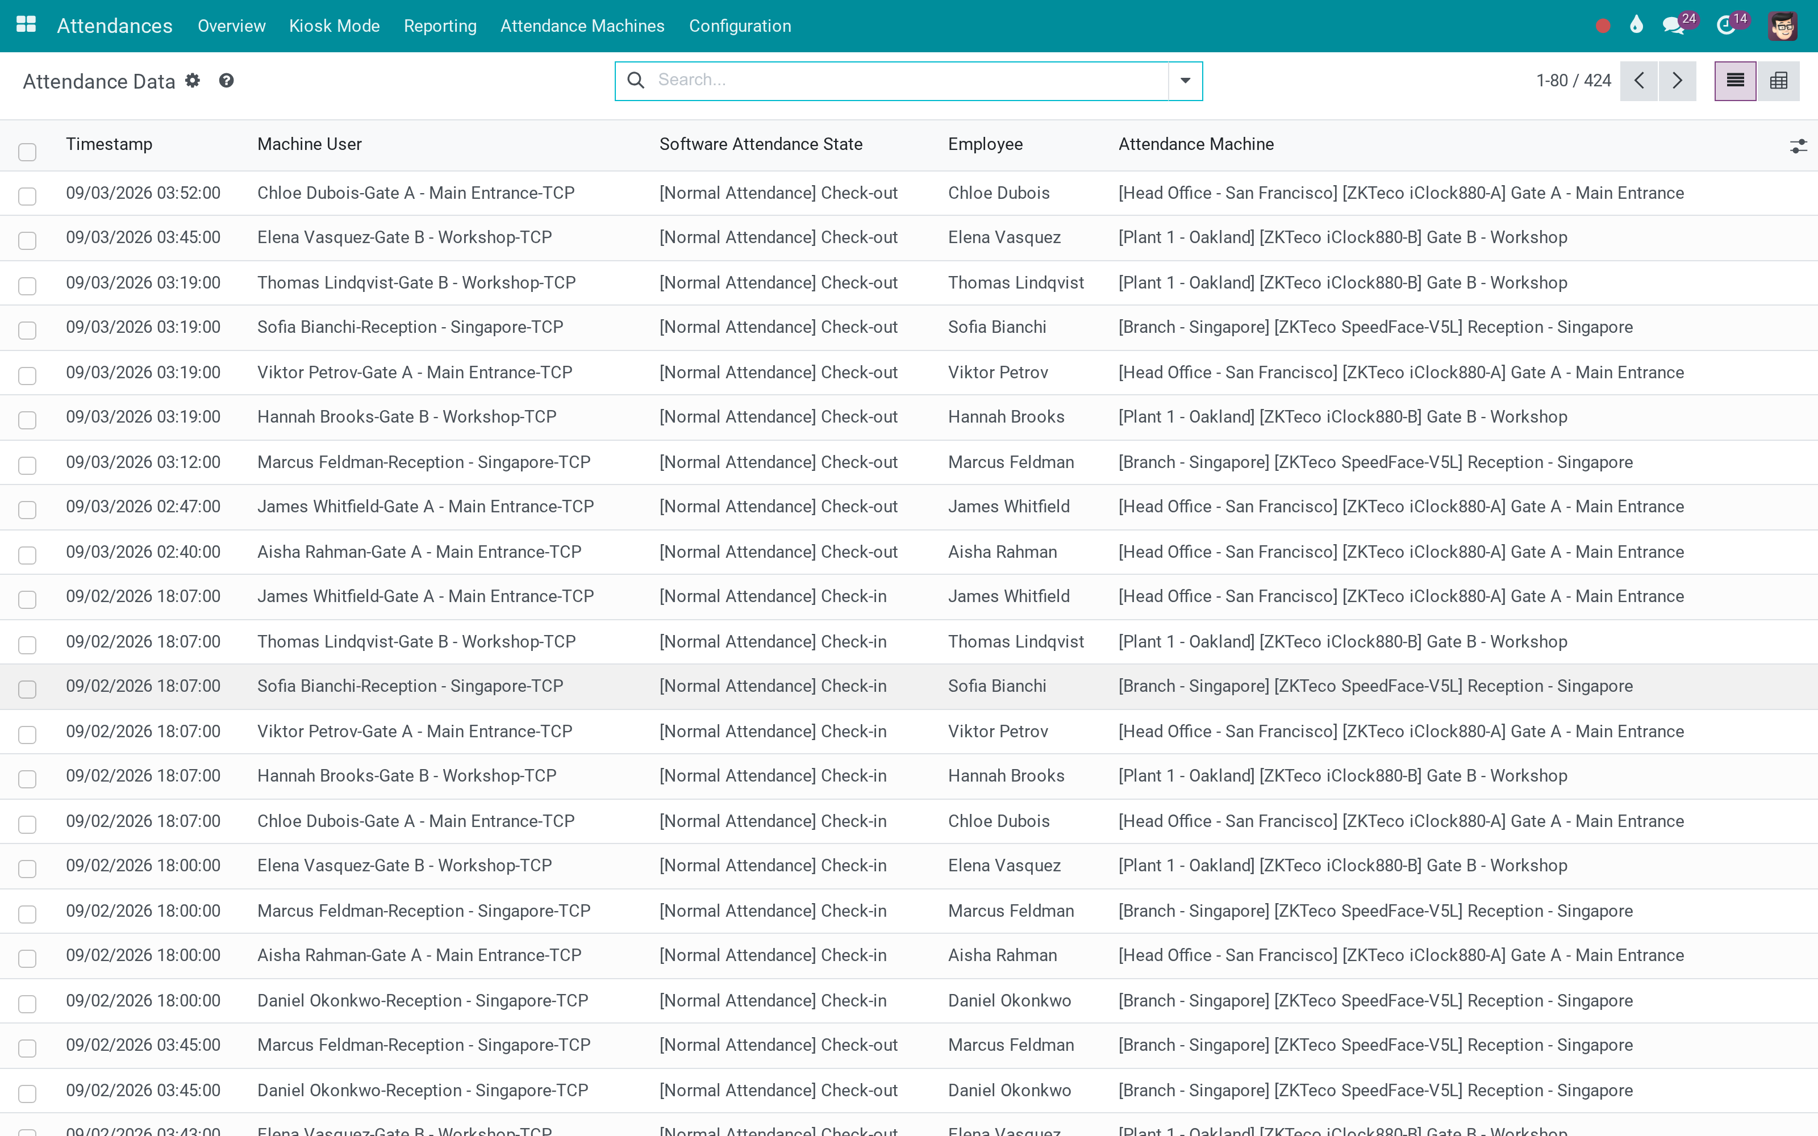Image resolution: width=1818 pixels, height=1136 pixels.
Task: Open Kiosk Mode
Action: 334,26
